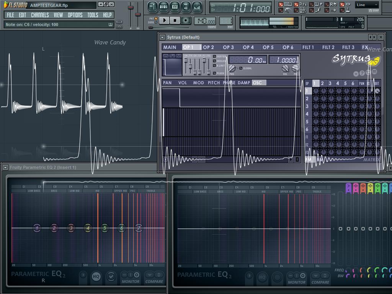Open the Mixer window button
The height and width of the screenshot is (294, 392).
click(197, 7)
